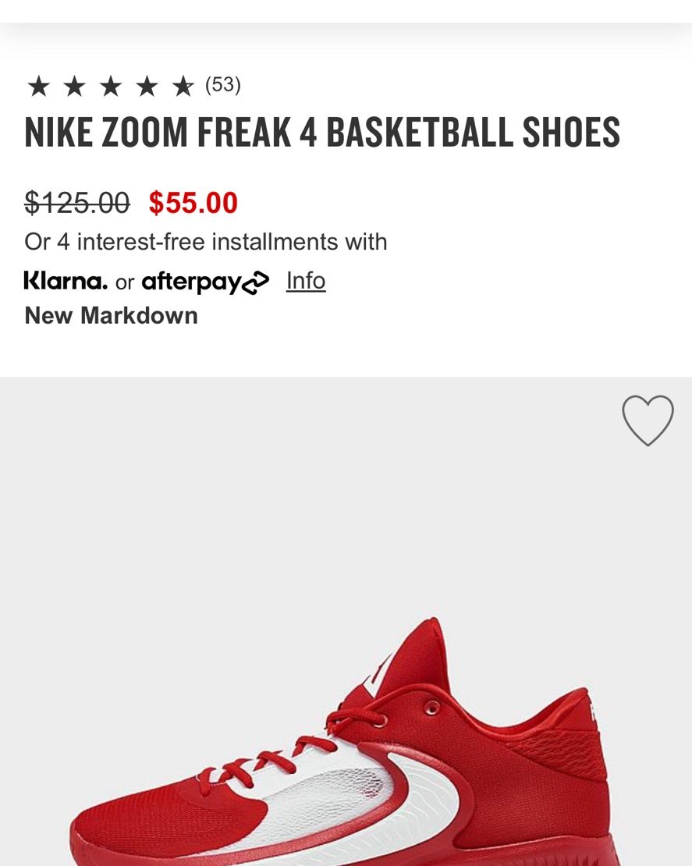Click the second rating star
This screenshot has width=692, height=866.
coord(74,87)
